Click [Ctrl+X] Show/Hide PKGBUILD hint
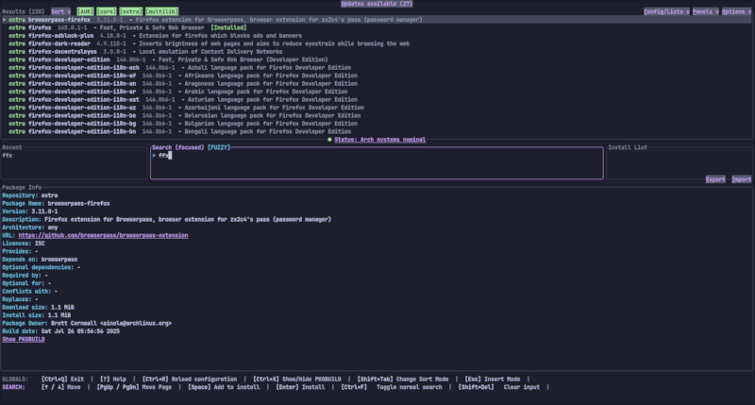 click(x=297, y=379)
